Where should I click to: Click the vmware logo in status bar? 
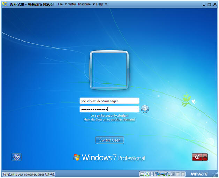199,174
